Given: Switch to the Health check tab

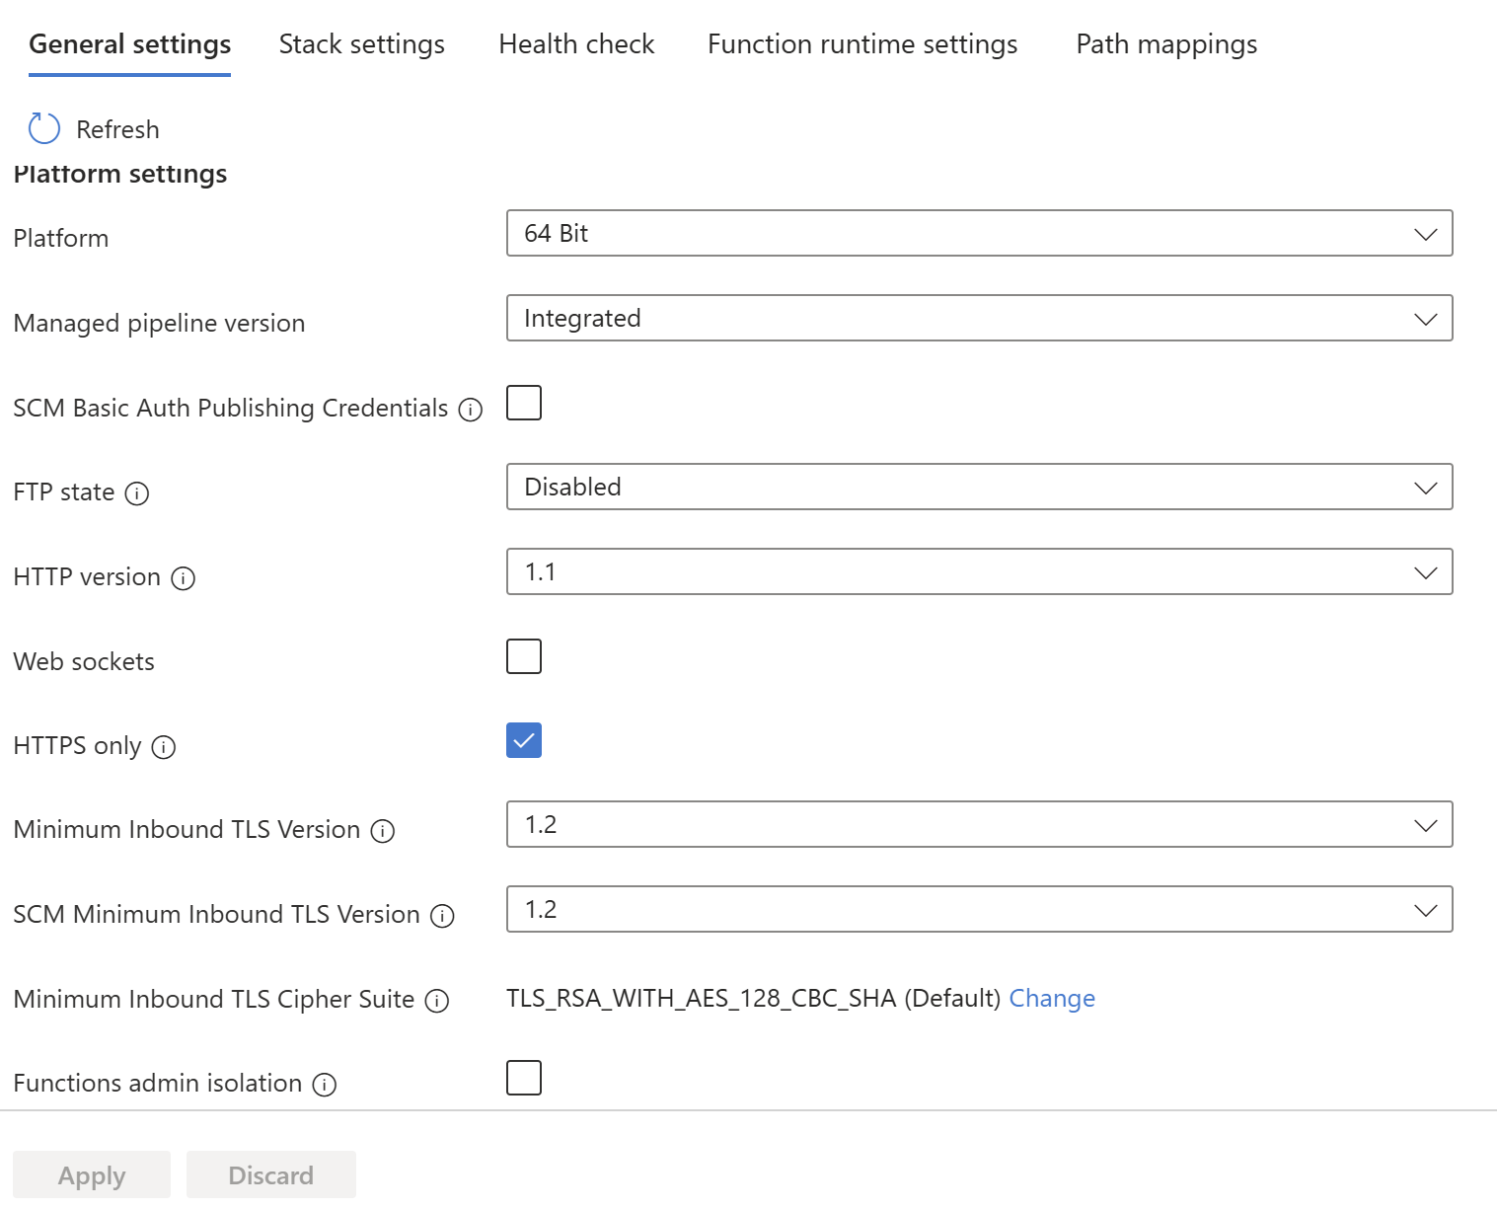Looking at the screenshot, I should 576,44.
